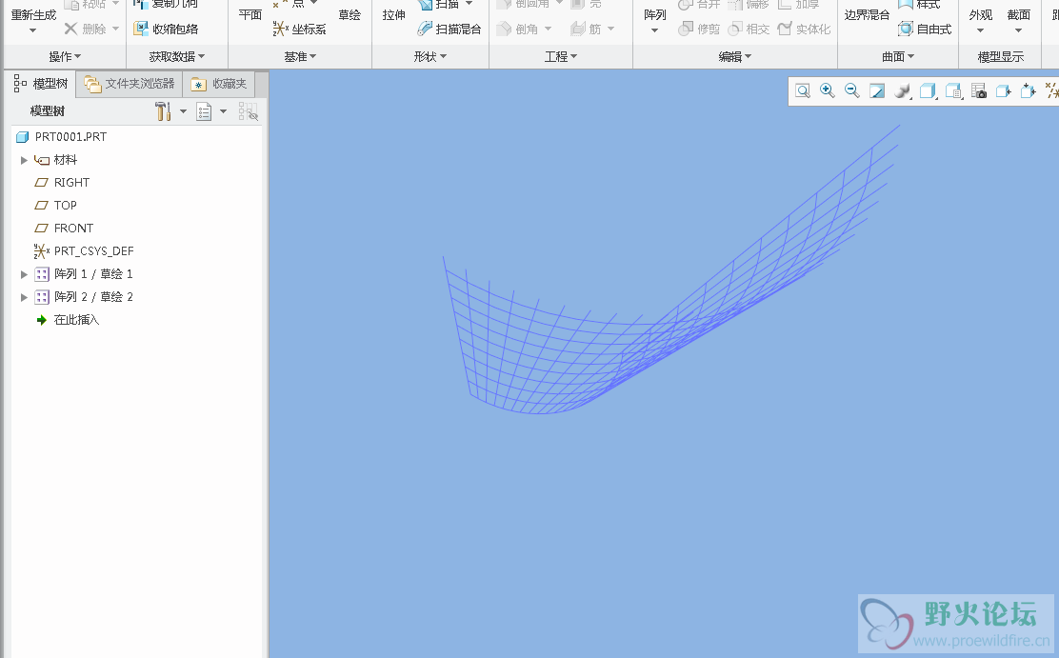Click the model tree settings hammer icon
This screenshot has height=658, width=1059.
point(163,111)
